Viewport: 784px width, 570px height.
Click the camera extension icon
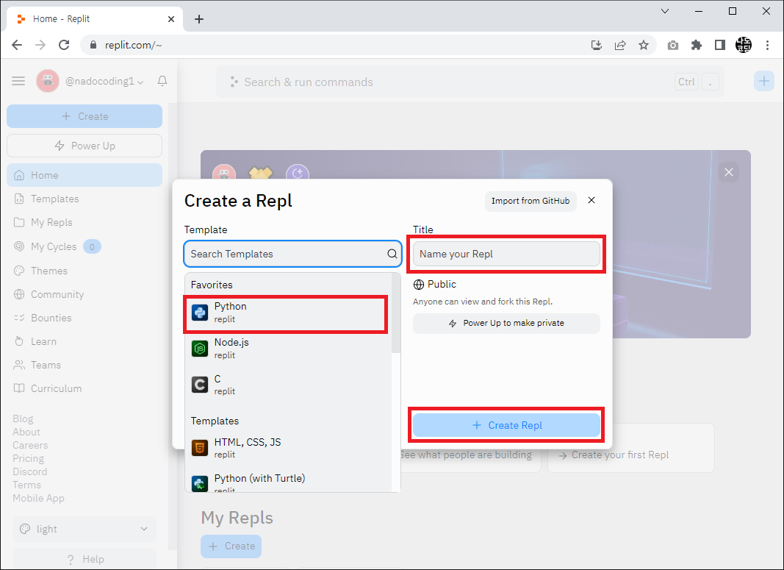[673, 45]
